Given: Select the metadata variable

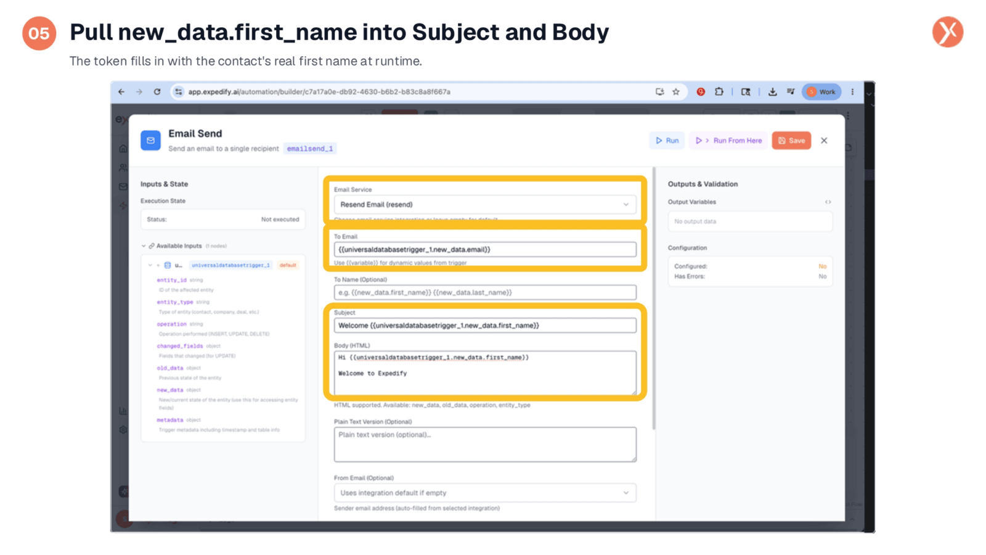Looking at the screenshot, I should (x=169, y=420).
